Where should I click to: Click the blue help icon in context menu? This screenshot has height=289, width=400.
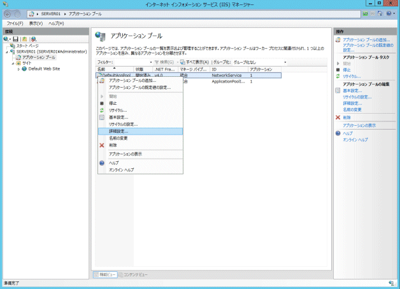(102, 163)
